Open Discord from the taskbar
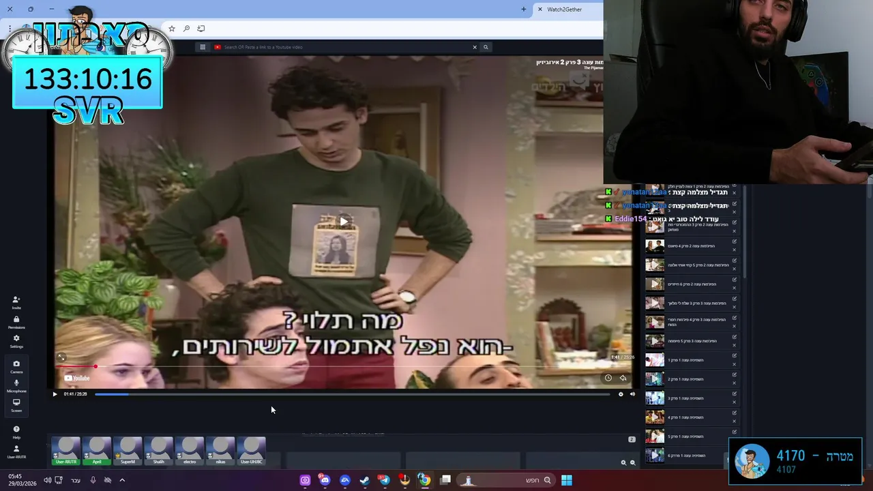Screen dimensions: 873x491 click(x=325, y=480)
